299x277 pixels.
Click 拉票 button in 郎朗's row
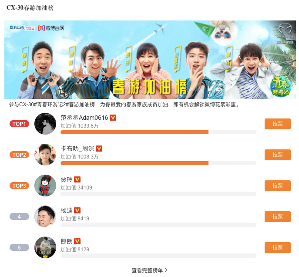pos(277,247)
